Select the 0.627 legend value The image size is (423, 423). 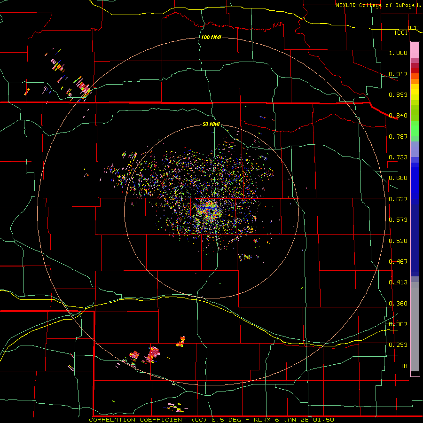click(x=398, y=199)
